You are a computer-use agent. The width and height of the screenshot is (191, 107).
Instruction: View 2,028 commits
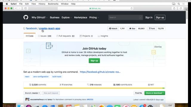(x=38, y=85)
